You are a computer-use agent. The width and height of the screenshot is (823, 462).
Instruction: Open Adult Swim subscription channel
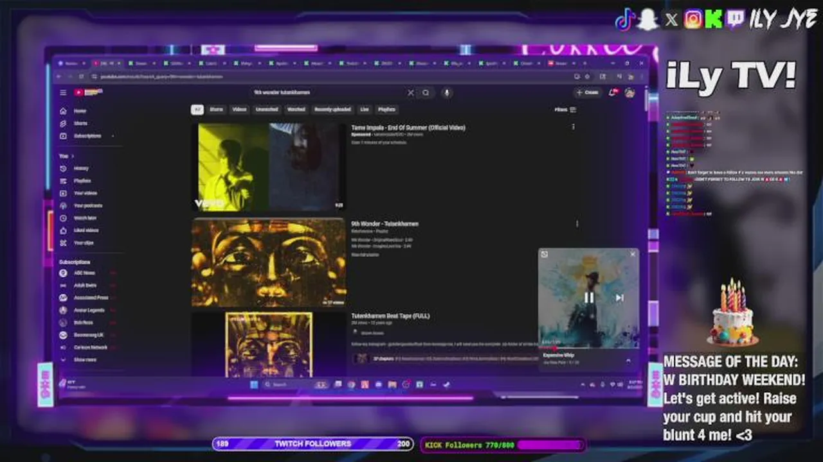(x=86, y=286)
